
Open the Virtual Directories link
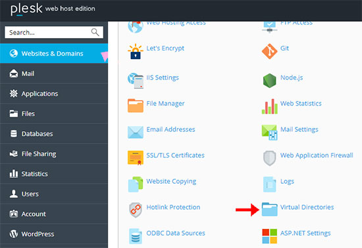(307, 207)
